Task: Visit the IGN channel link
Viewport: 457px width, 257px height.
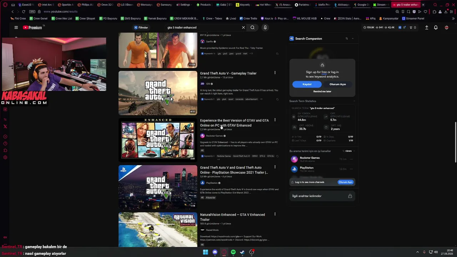Action: pyautogui.click(x=208, y=84)
